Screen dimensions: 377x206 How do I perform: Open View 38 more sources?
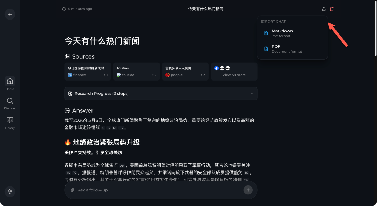click(x=234, y=71)
